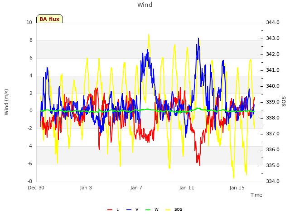Click the BA_flux annotation label
Image resolution: width=290 pixels, height=218 pixels.
(x=49, y=19)
